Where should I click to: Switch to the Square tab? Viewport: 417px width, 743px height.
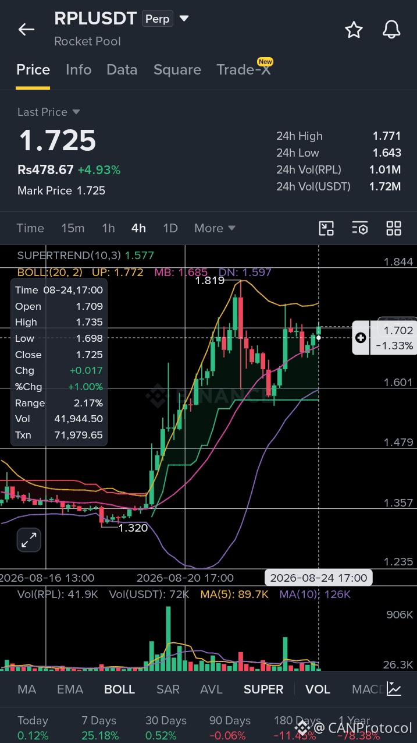(177, 70)
